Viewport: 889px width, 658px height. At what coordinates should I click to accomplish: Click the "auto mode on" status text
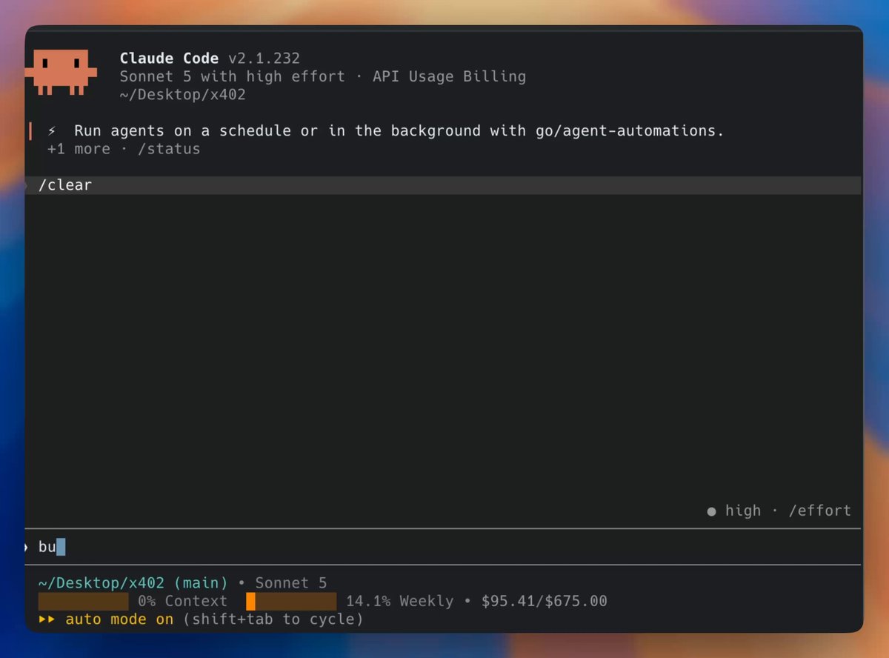[119, 619]
